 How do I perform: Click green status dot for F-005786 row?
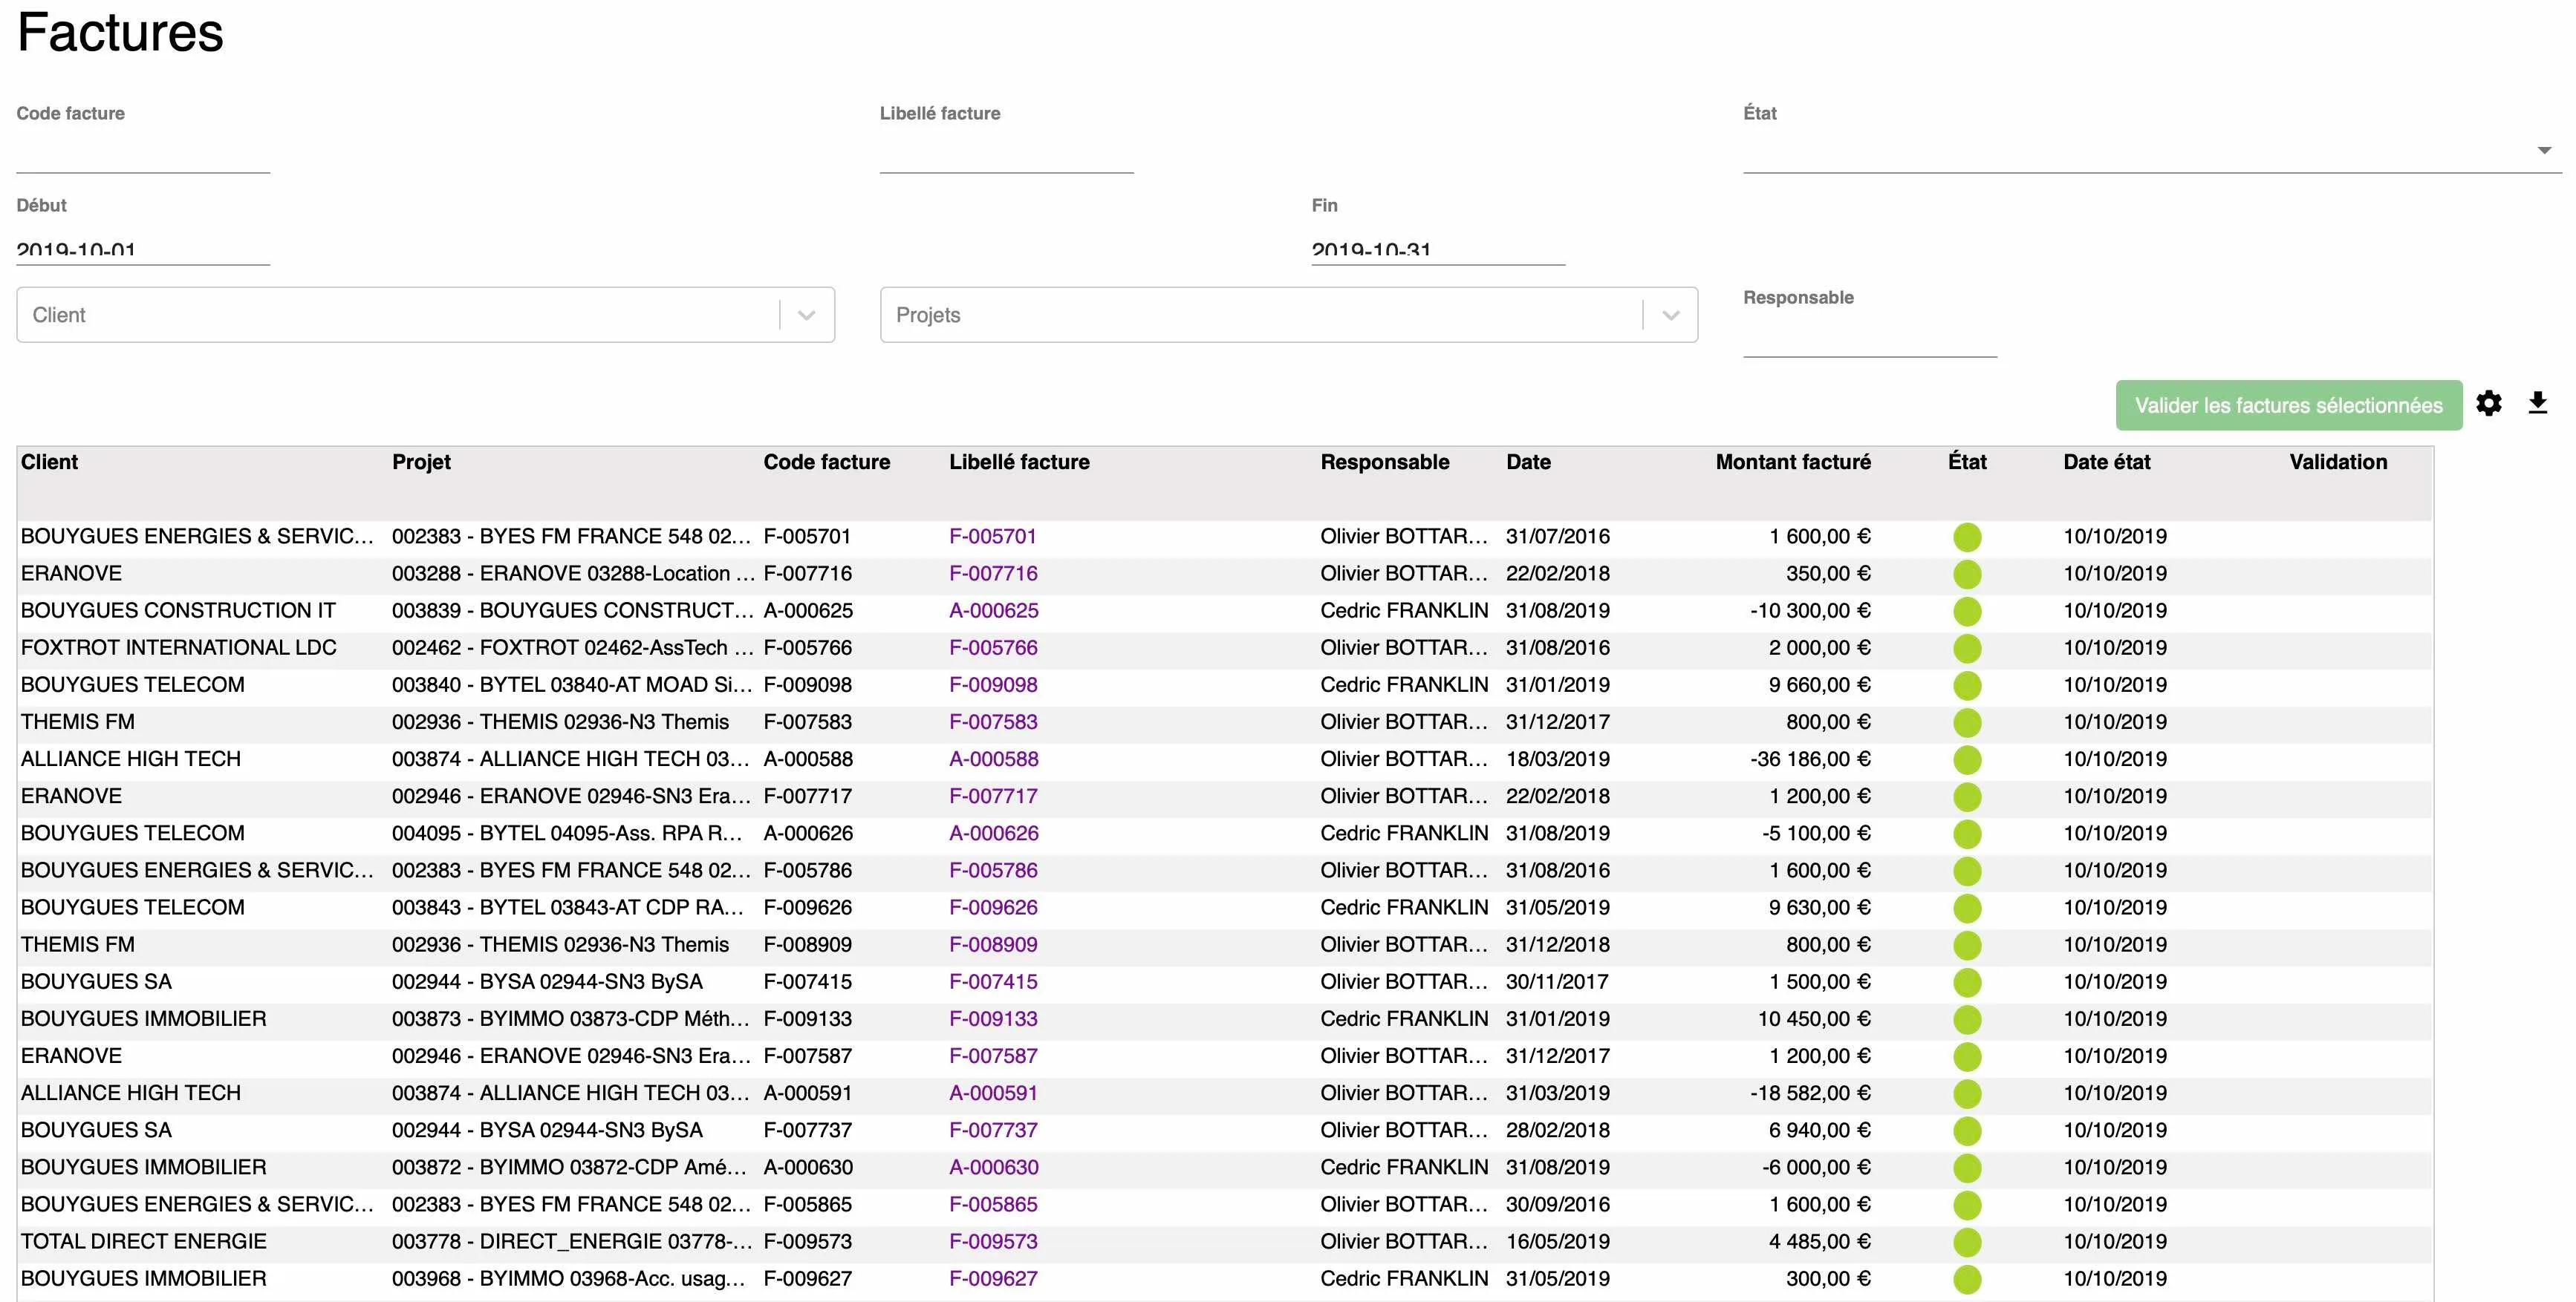(1967, 871)
